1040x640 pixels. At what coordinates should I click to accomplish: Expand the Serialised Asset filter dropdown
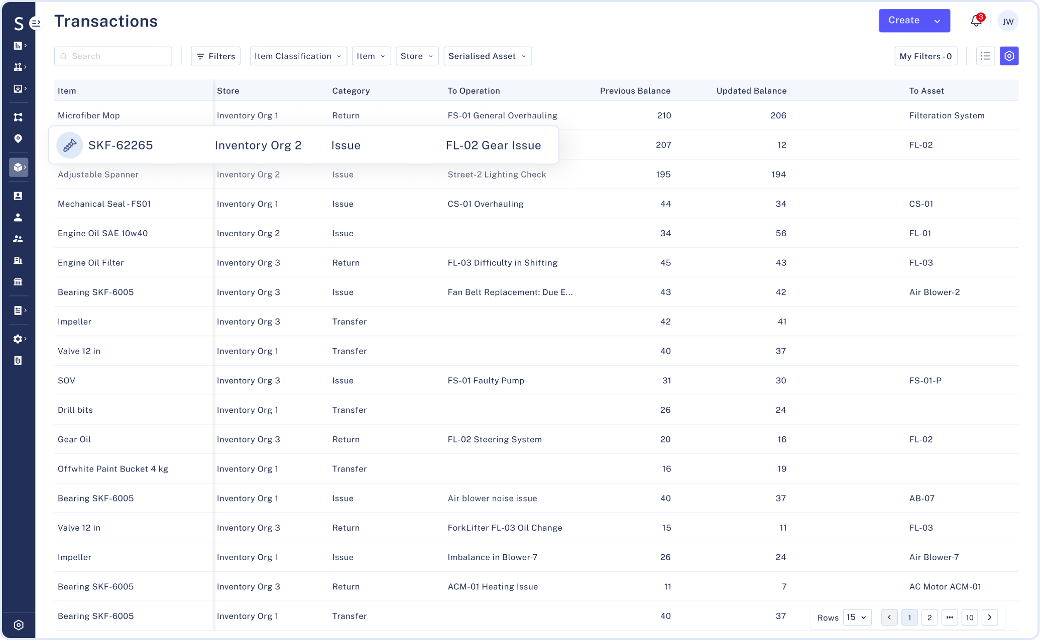pyautogui.click(x=487, y=56)
